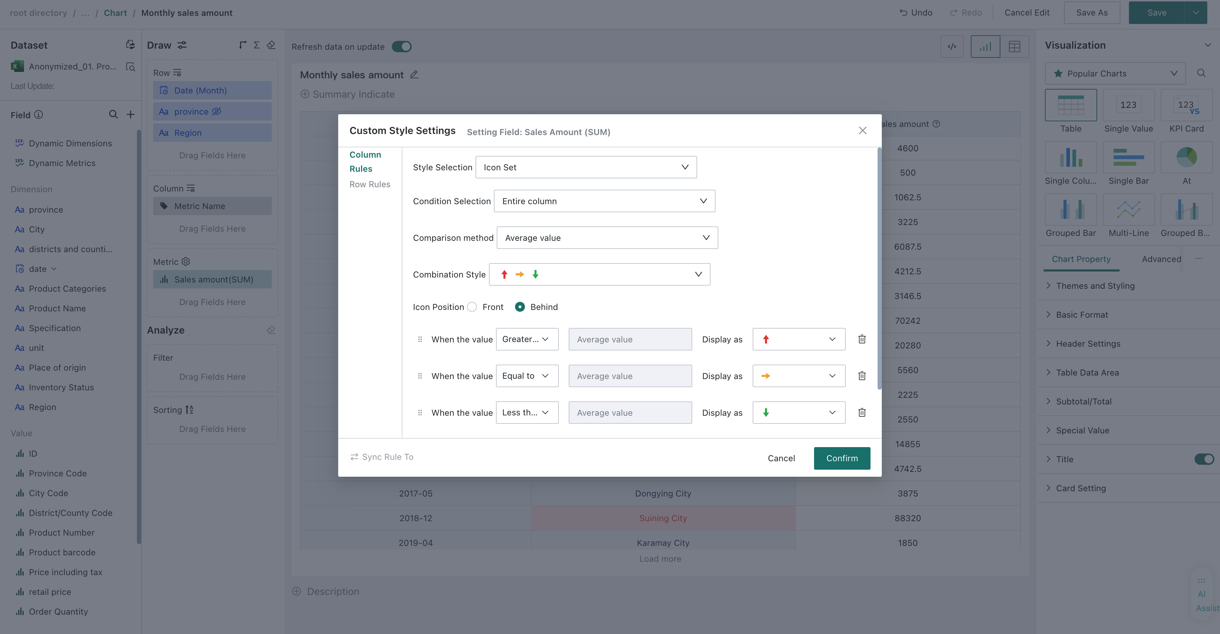Toggle the Title switch
This screenshot has height=634, width=1220.
pos(1204,459)
